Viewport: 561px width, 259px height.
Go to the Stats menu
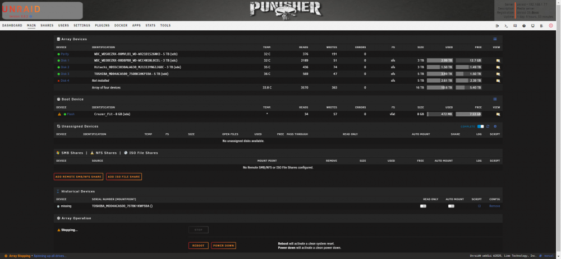click(x=150, y=26)
